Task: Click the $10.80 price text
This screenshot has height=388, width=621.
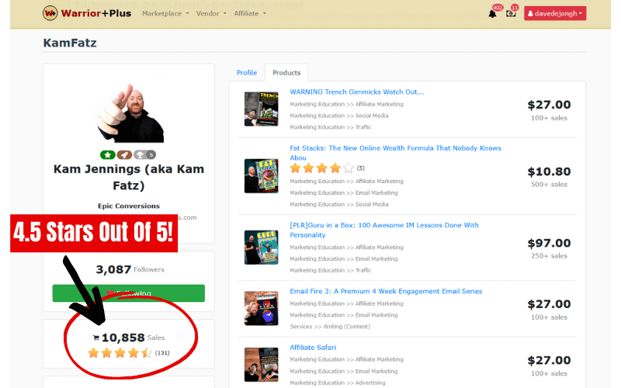Action: tap(549, 171)
